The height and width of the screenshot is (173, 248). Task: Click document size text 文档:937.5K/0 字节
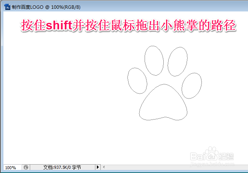62,167
